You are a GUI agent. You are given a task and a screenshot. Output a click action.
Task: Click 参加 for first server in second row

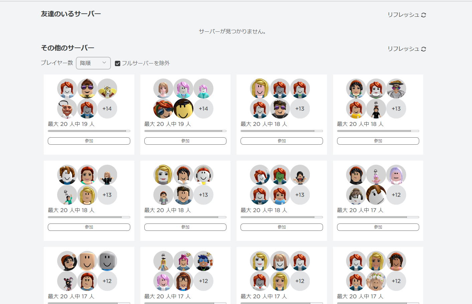click(89, 227)
